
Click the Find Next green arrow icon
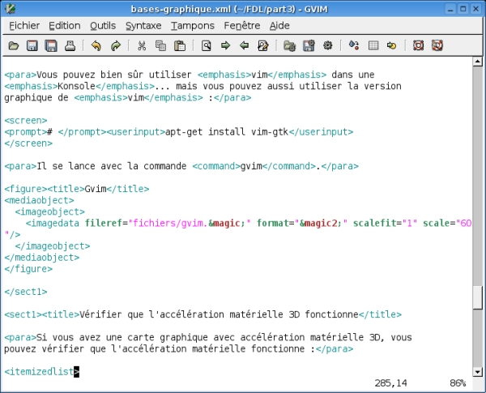[x=225, y=45]
